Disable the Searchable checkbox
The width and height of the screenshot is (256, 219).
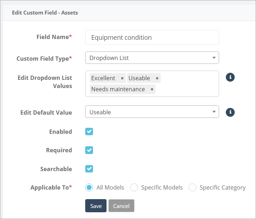click(89, 169)
